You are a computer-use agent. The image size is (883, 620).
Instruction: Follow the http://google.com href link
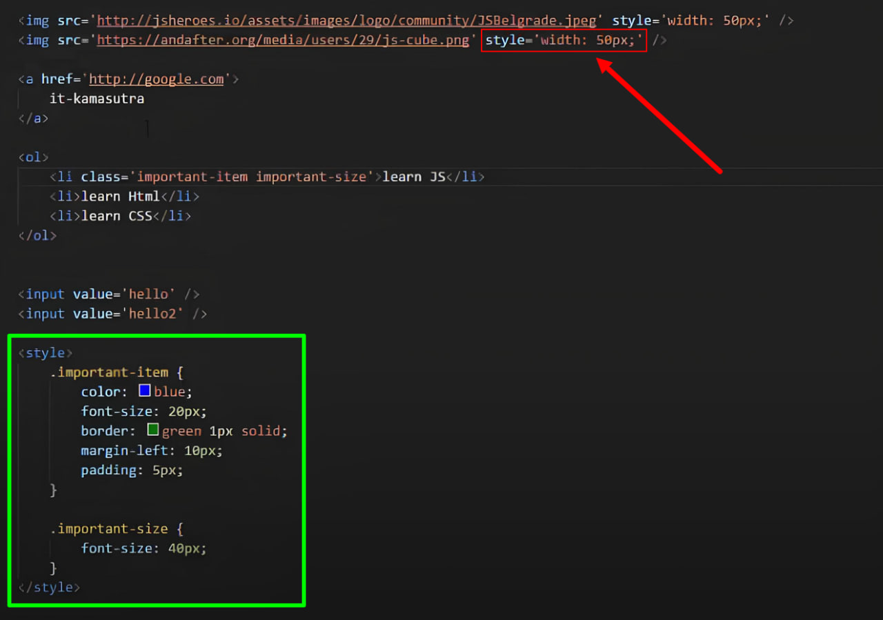point(157,79)
